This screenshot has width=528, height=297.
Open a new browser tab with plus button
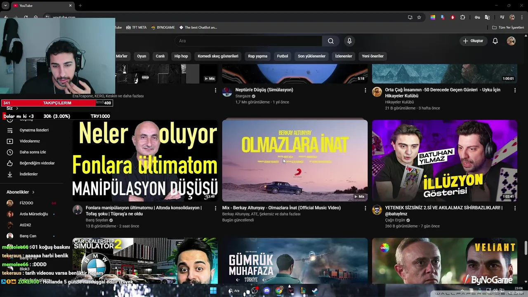tap(80, 6)
